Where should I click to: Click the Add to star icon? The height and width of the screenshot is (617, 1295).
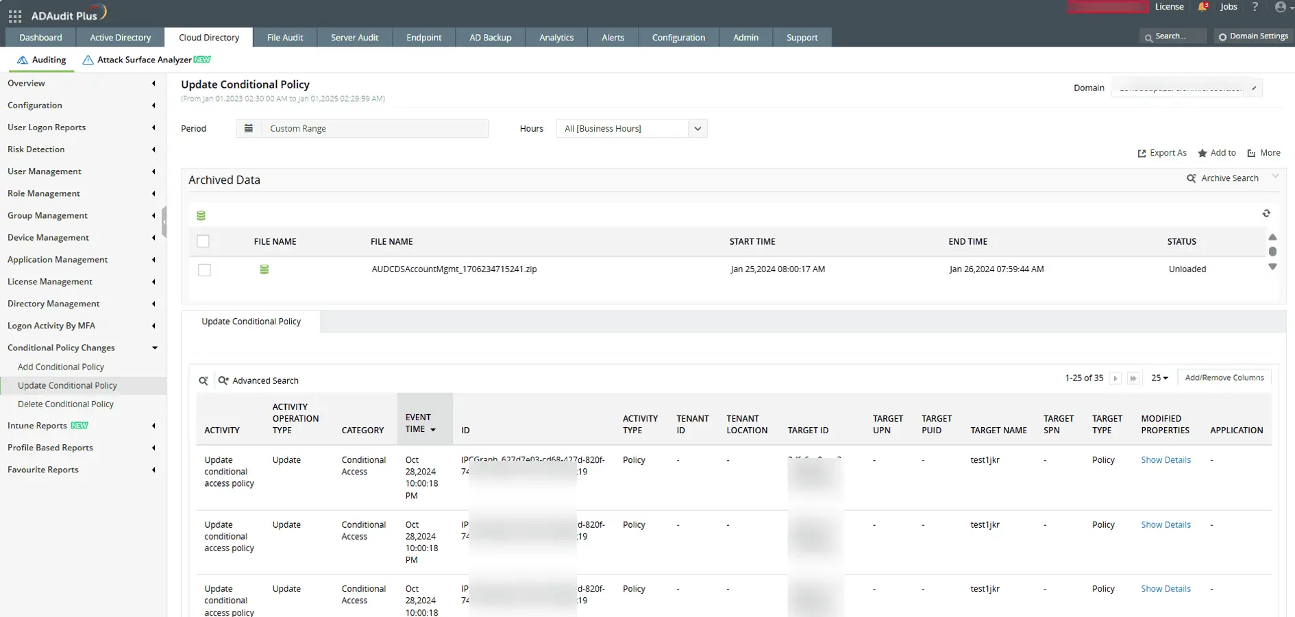1202,153
